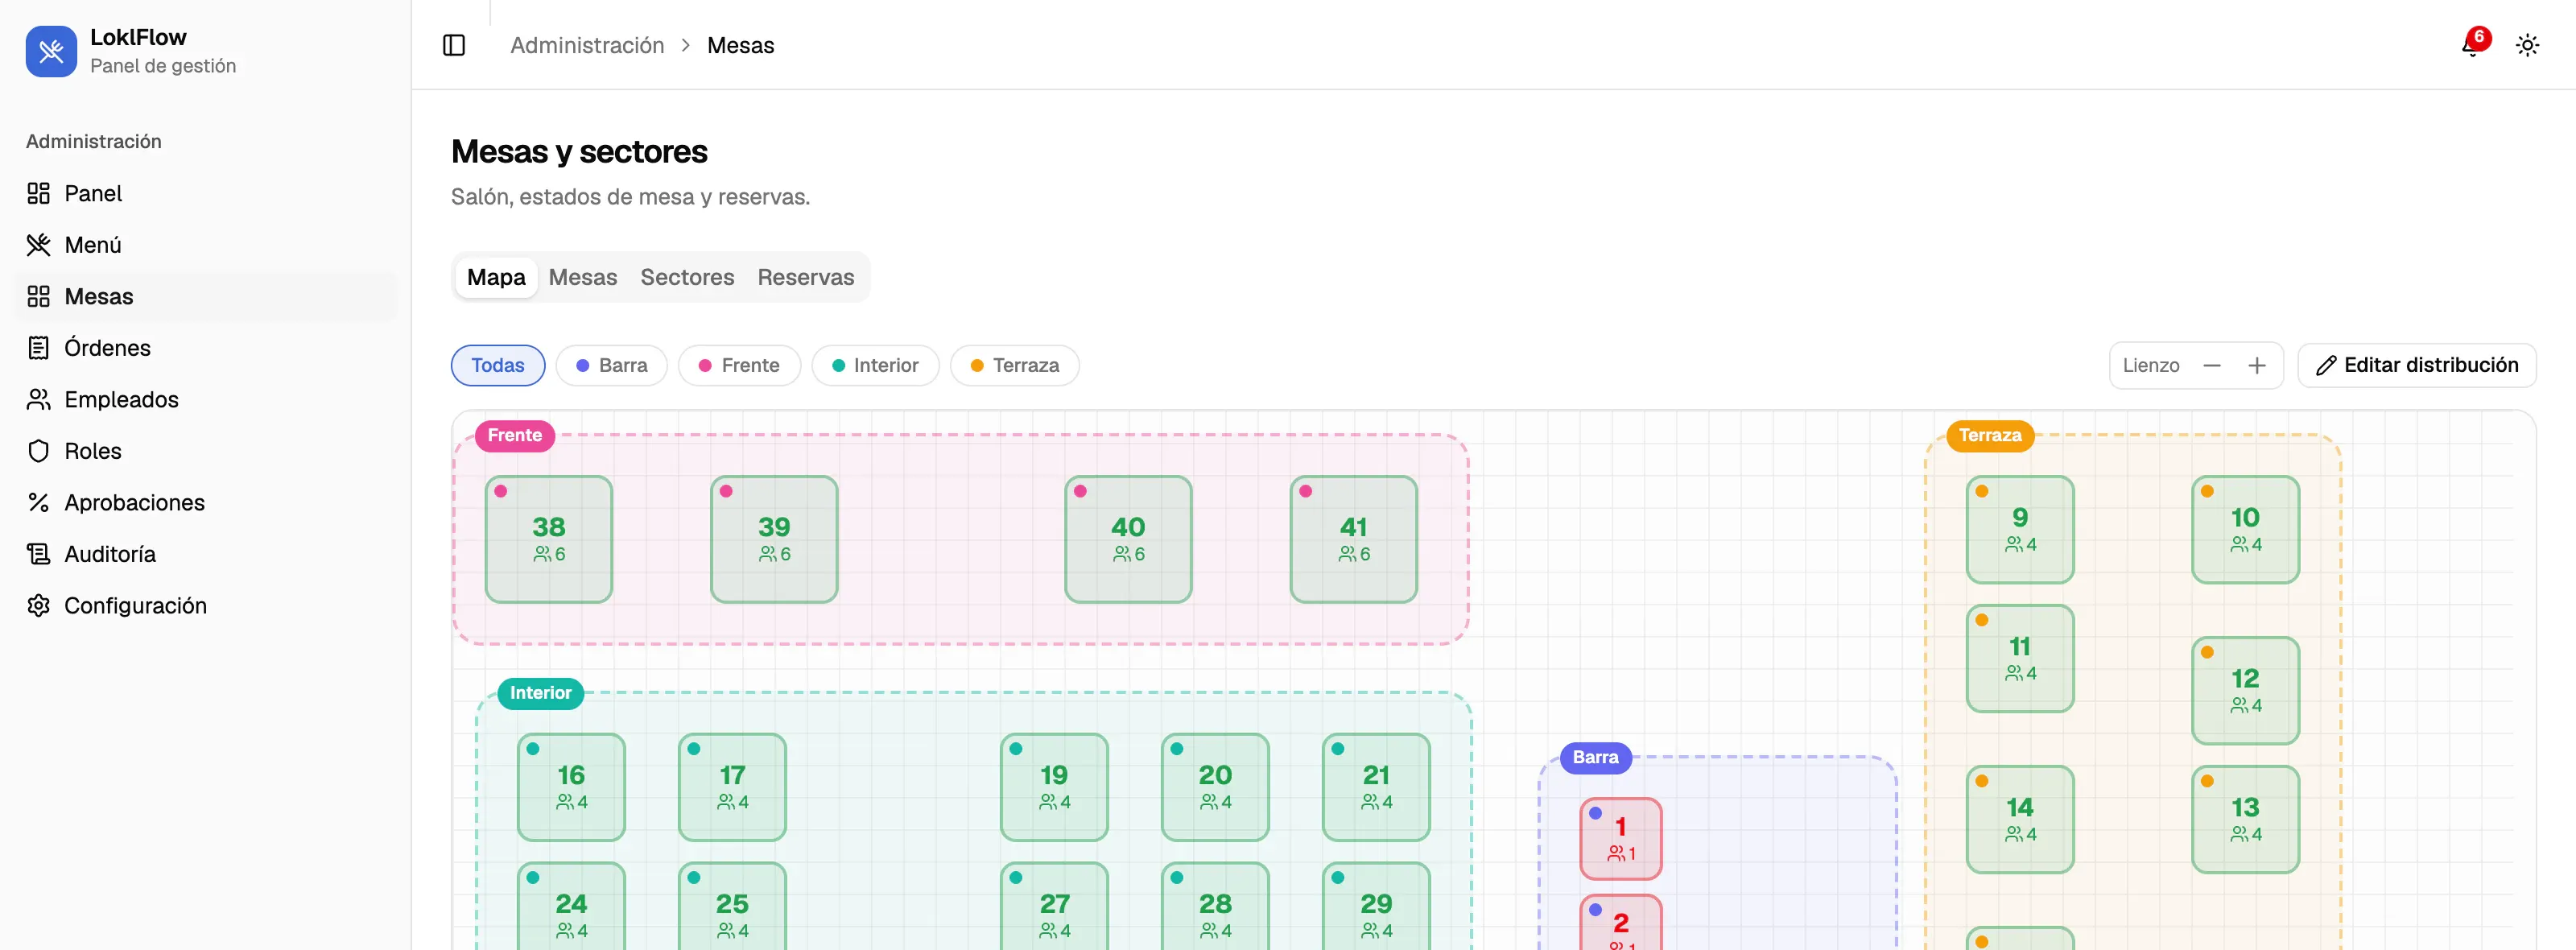Select table 38 in Frente

(x=549, y=539)
